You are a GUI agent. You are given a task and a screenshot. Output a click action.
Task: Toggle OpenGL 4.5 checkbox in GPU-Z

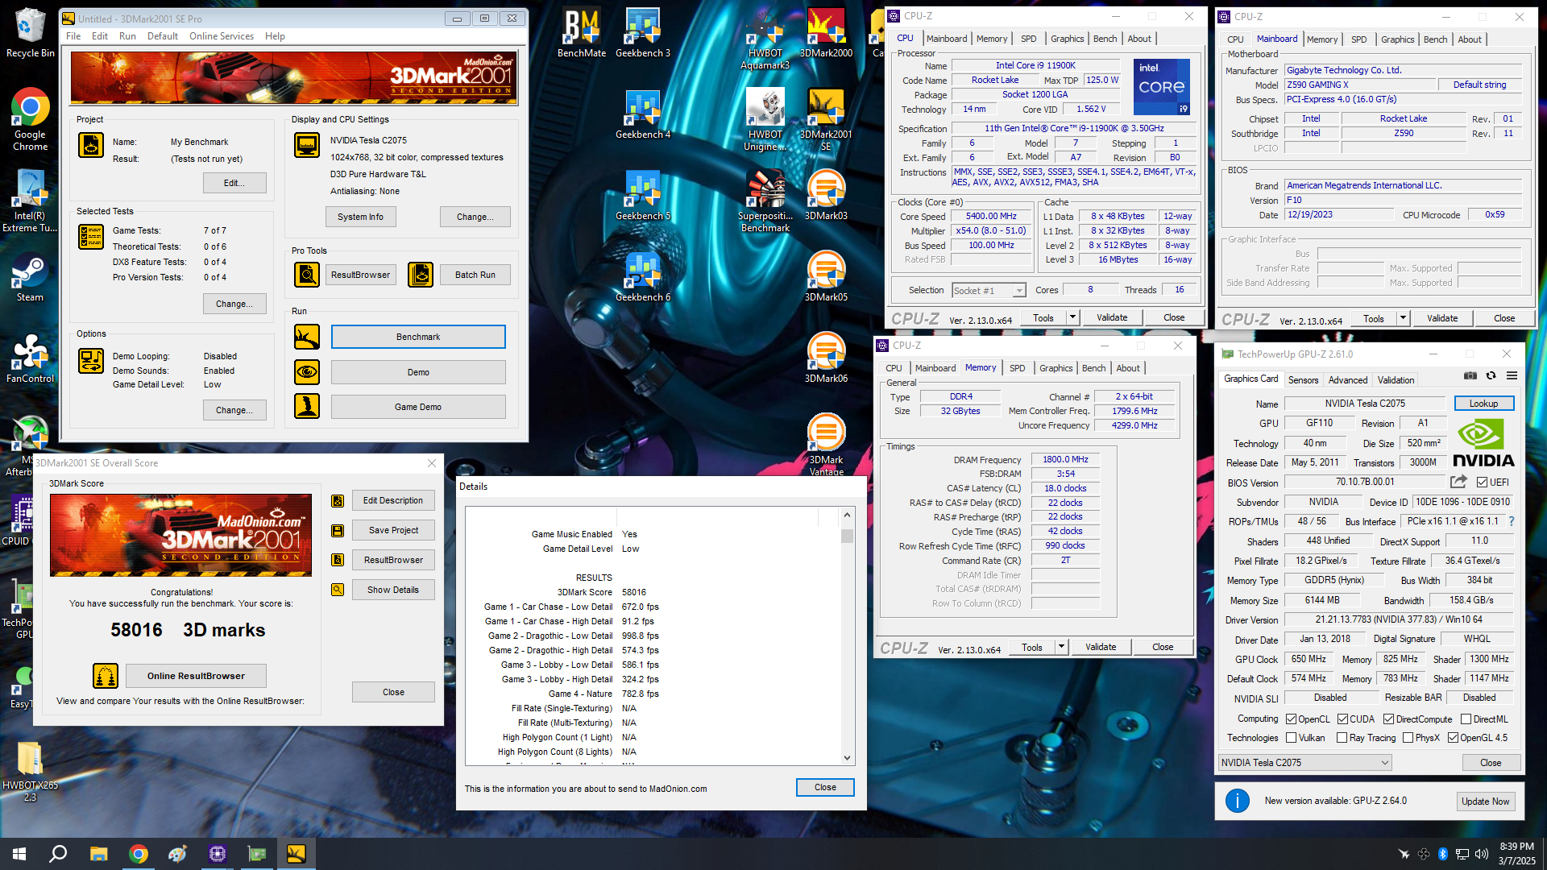click(1454, 738)
